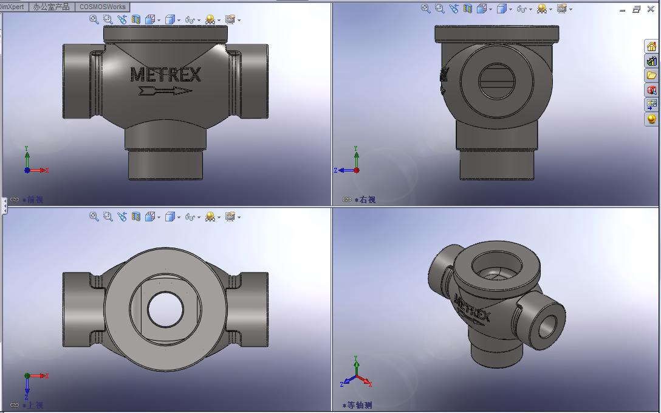Screen dimensions: 661x413
Task: Open Apply Scene dropdown in right view toolbar
Action: 550,9
